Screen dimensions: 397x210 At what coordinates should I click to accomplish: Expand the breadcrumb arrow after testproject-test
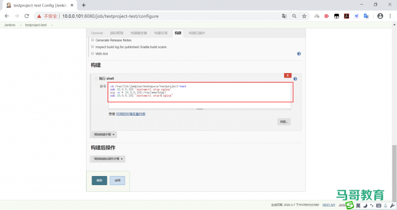click(52, 25)
